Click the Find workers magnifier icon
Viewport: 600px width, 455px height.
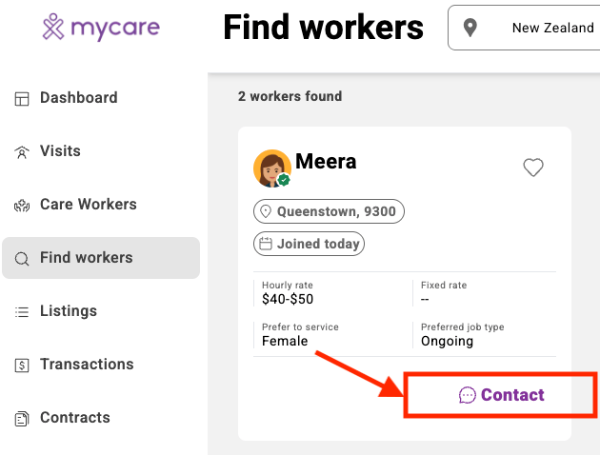[x=22, y=258]
